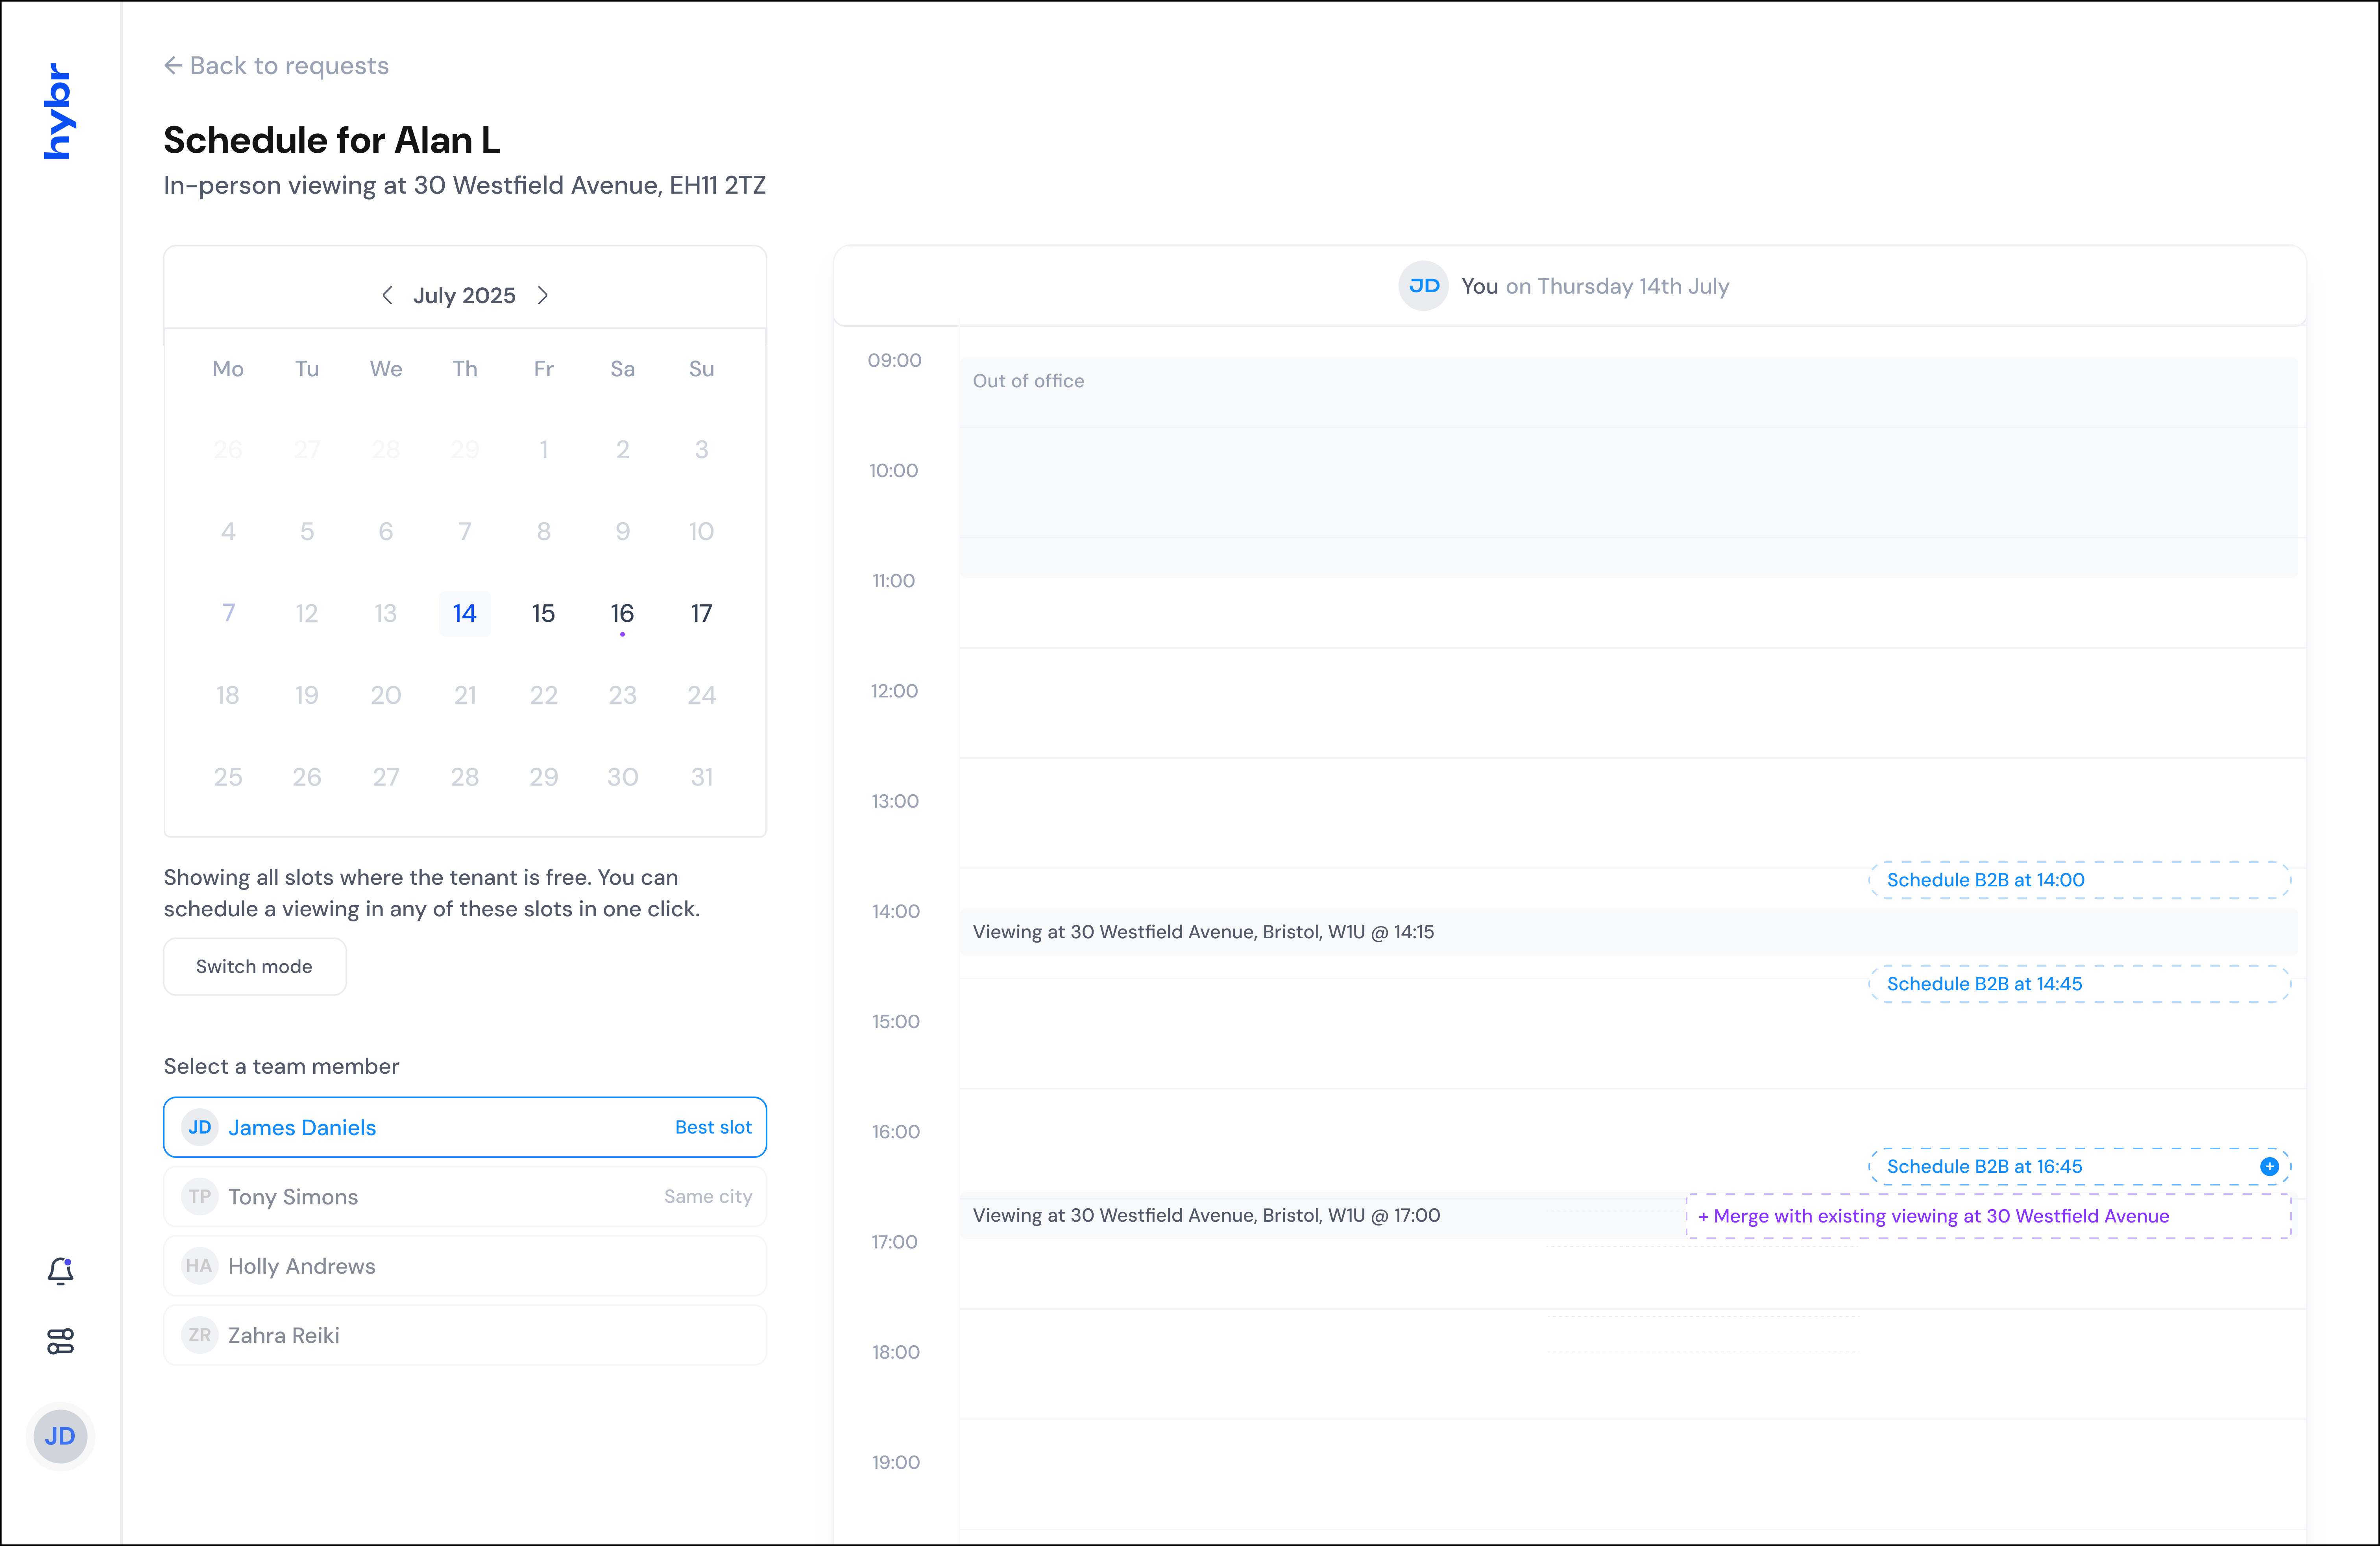The height and width of the screenshot is (1546, 2380).
Task: Click disabled date 13 in calendar
Action: point(386,613)
